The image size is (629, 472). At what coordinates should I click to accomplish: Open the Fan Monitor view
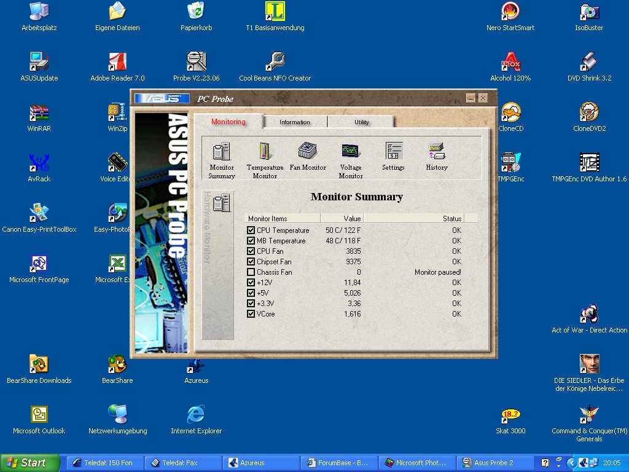click(x=308, y=157)
